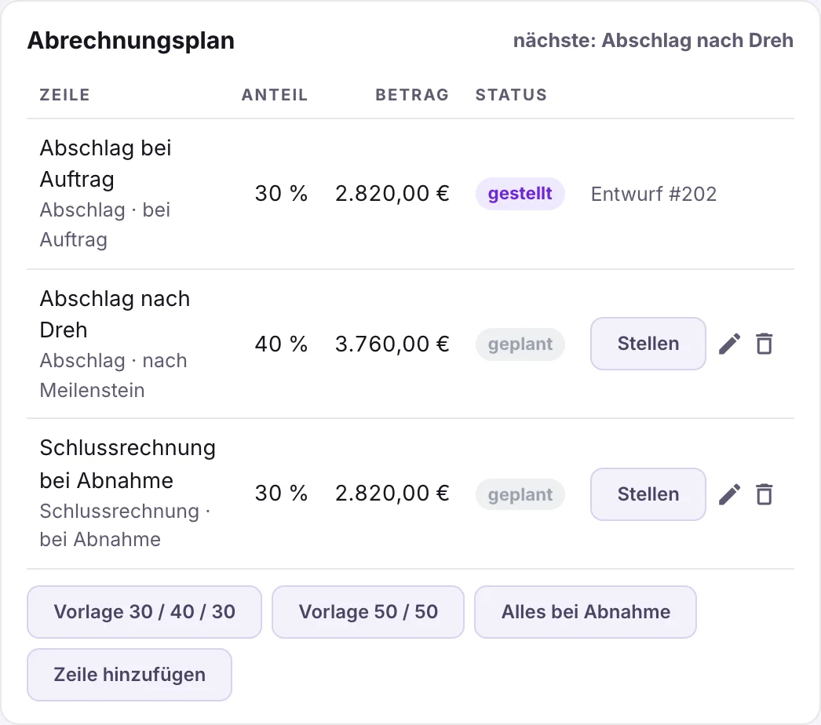Click the 40 % share value
Screen dimensions: 821x725
[x=281, y=344]
